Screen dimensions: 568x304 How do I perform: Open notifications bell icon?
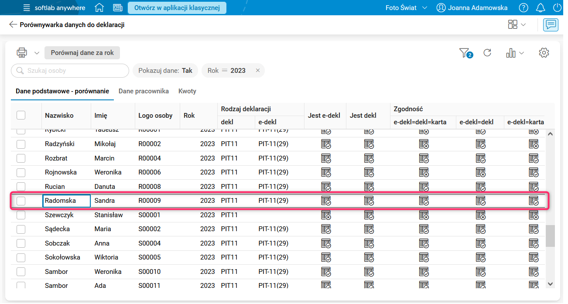pos(541,8)
